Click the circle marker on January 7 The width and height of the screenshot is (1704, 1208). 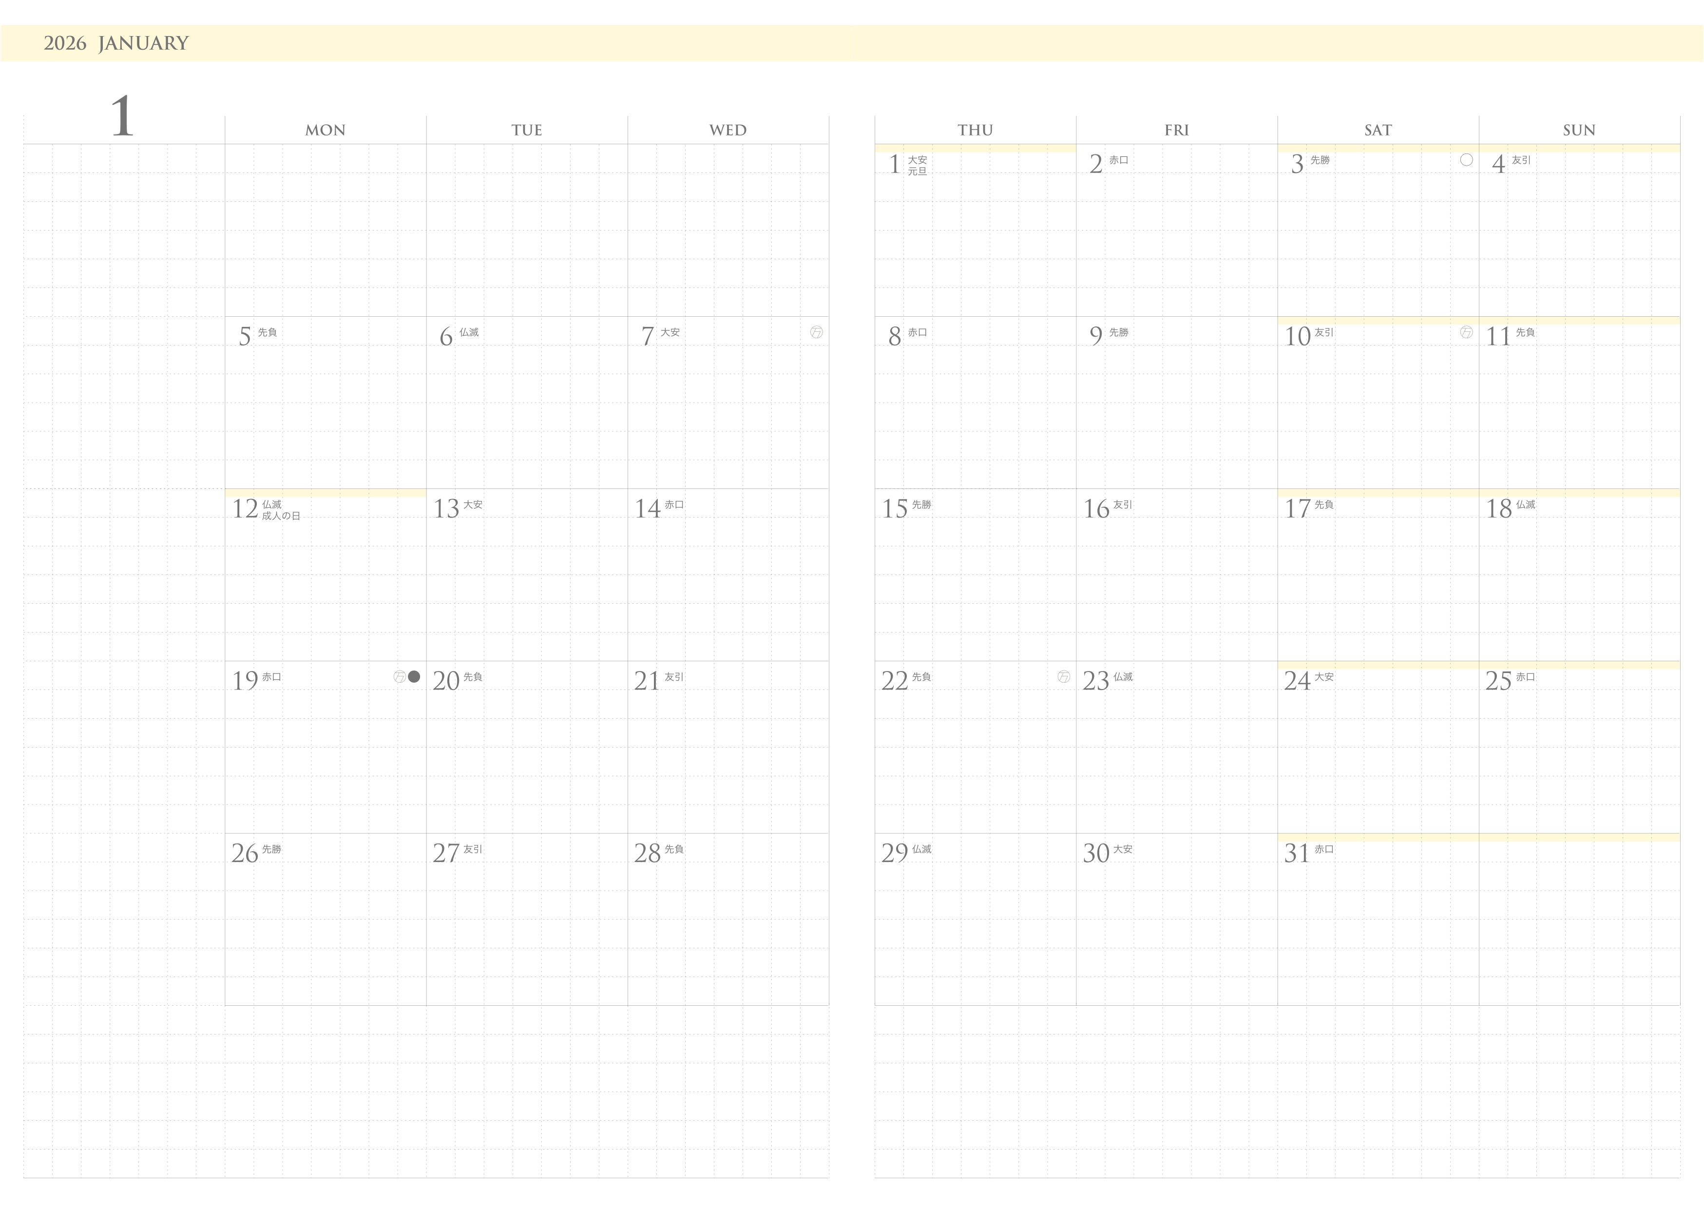pyautogui.click(x=816, y=332)
